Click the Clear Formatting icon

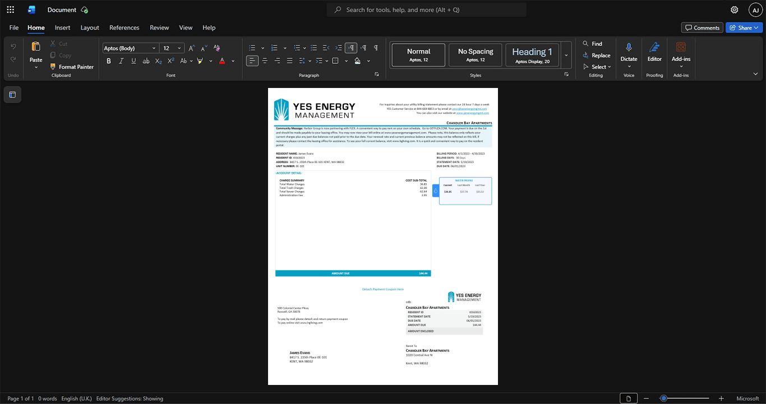[x=216, y=48]
